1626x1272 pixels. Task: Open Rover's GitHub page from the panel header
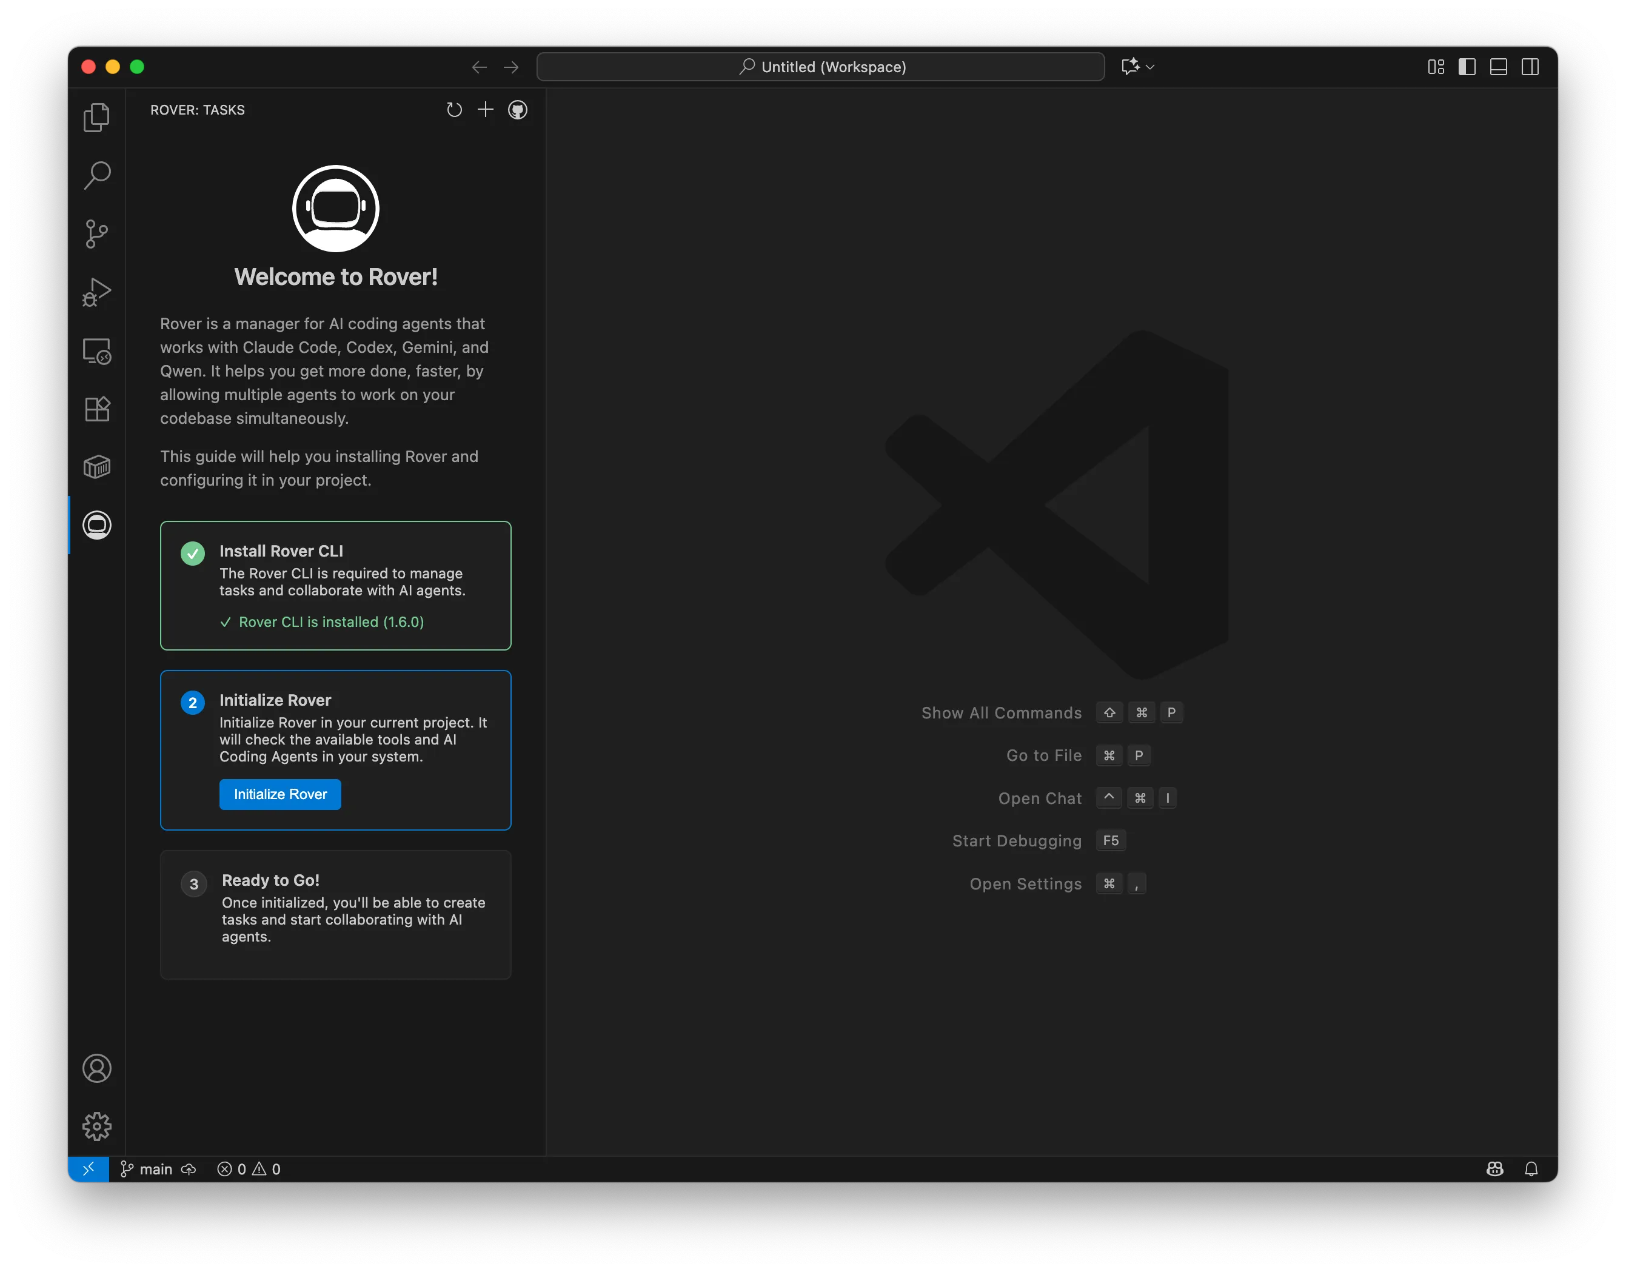point(517,110)
